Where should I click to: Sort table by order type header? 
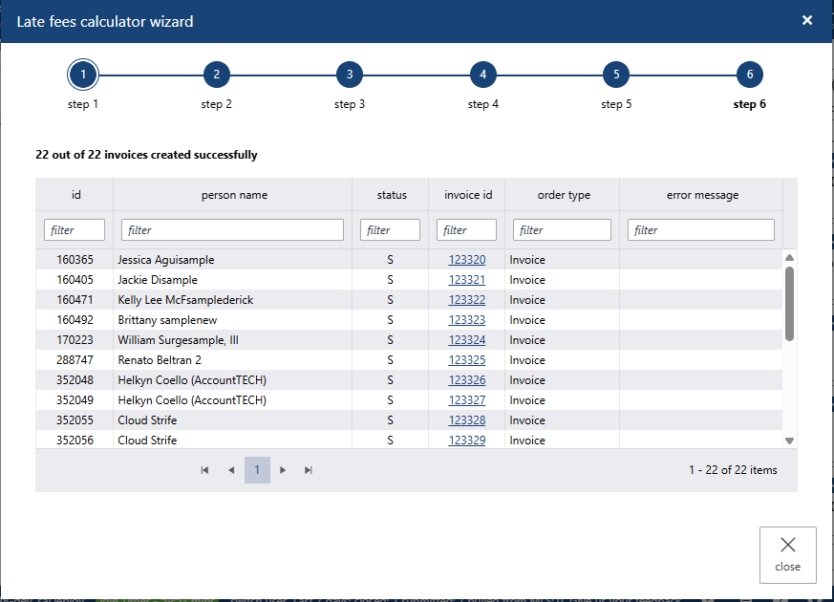click(562, 195)
